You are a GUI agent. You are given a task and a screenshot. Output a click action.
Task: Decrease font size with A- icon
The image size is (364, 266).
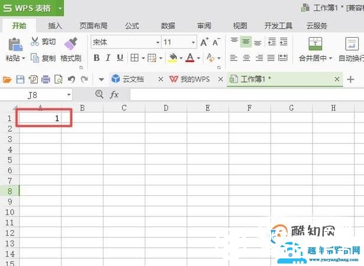pyautogui.click(x=216, y=42)
